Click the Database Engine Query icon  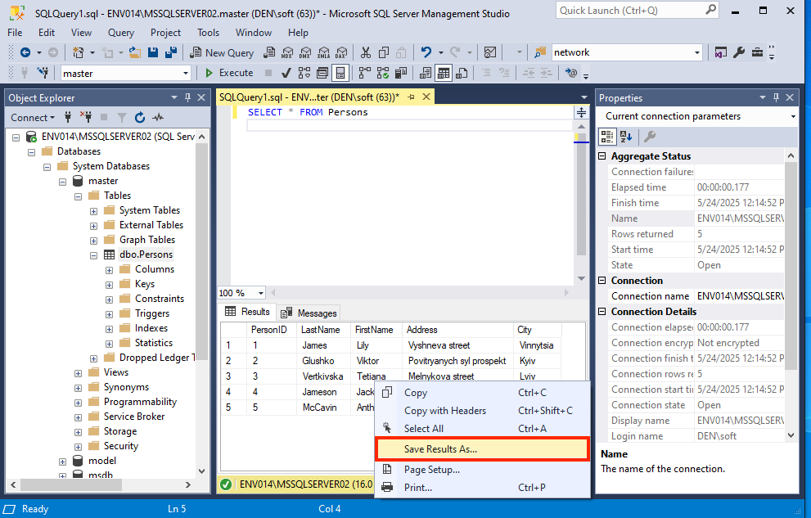coord(269,52)
